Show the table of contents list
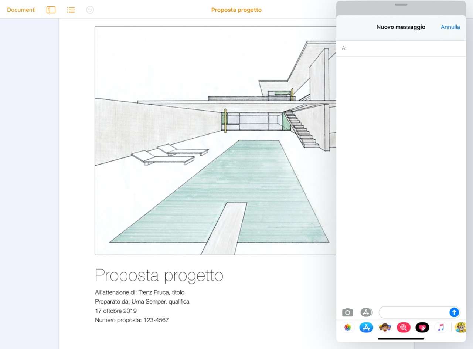This screenshot has height=349, width=473. tap(71, 10)
